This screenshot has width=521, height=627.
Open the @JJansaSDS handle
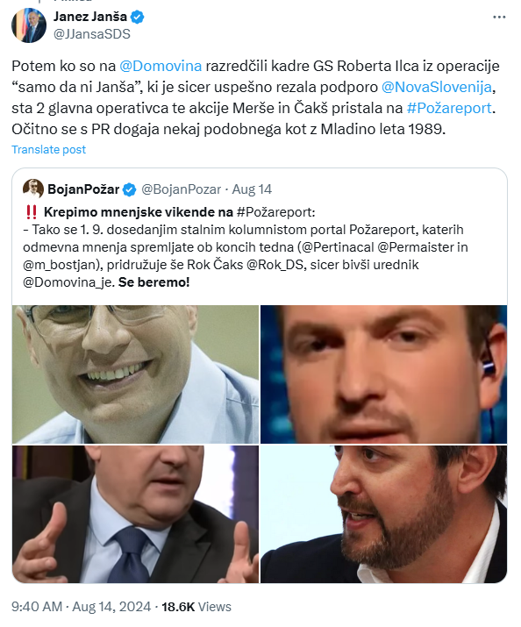pos(92,34)
